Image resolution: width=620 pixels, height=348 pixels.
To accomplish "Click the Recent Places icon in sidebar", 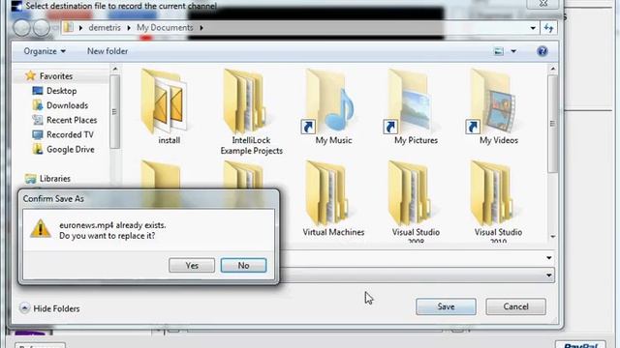I will (x=38, y=120).
